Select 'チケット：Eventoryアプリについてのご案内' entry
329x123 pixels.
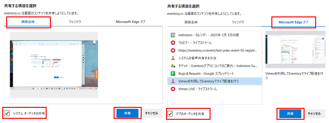pos(215,66)
